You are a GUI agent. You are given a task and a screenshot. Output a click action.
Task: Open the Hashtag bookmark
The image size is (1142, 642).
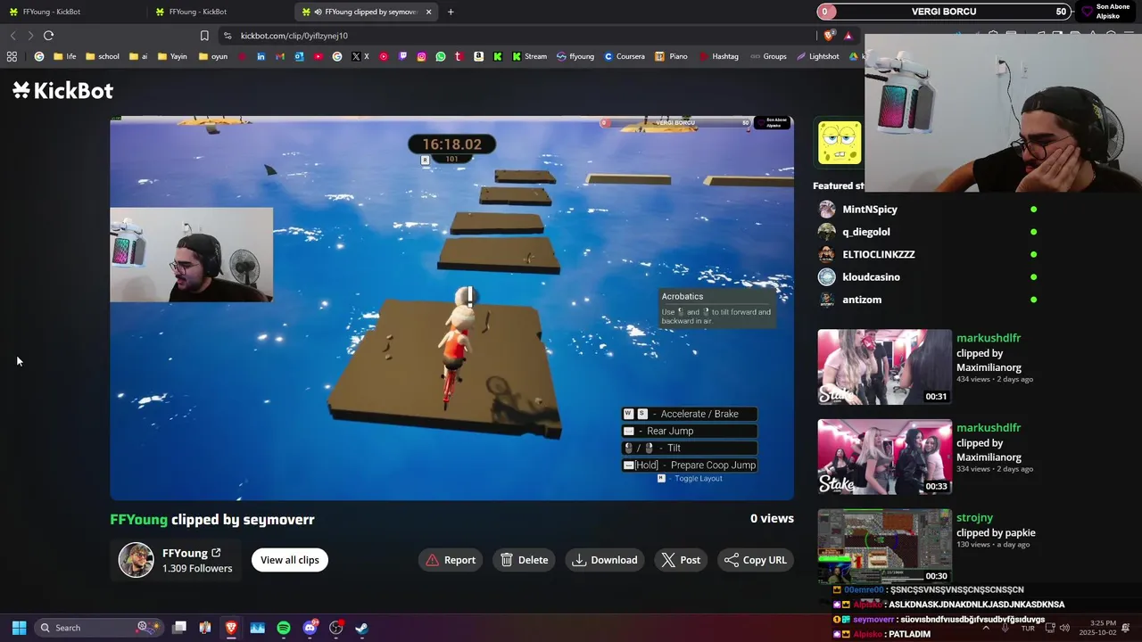point(719,56)
